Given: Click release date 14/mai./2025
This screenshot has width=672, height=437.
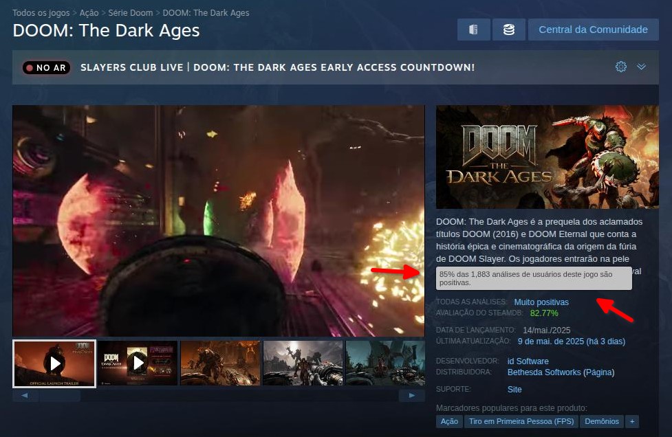Looking at the screenshot, I should tap(546, 330).
